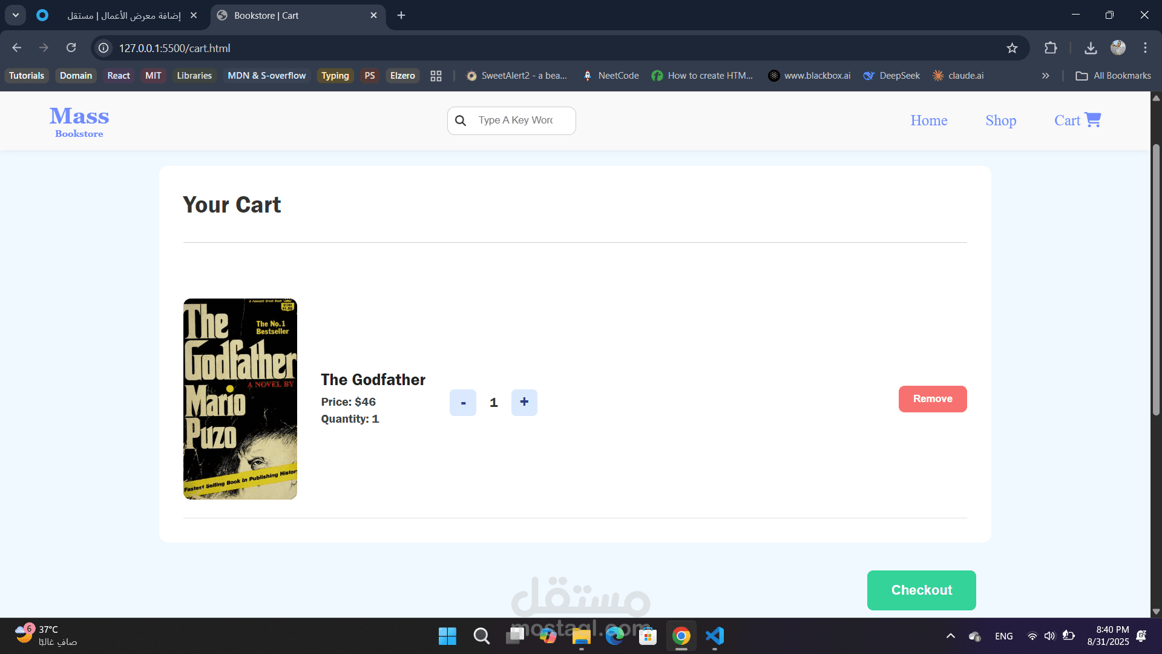
Task: Click the Mass Bookstore logo
Action: point(79,121)
